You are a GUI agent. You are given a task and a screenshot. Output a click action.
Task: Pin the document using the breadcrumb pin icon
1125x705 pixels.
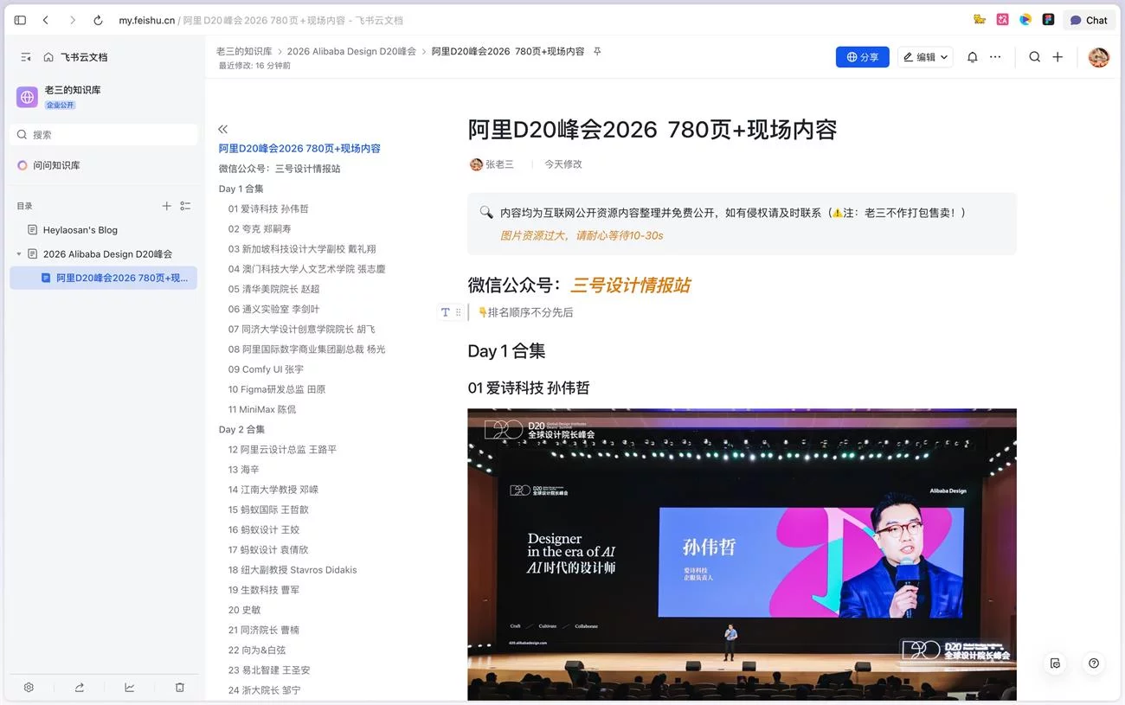click(597, 52)
